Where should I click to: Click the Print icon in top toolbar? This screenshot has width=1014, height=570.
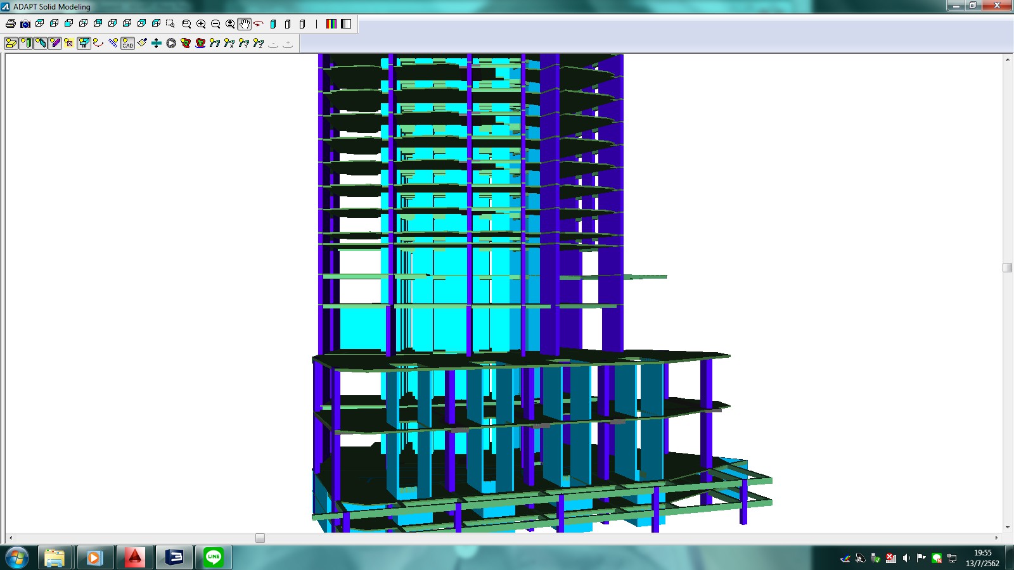point(11,24)
